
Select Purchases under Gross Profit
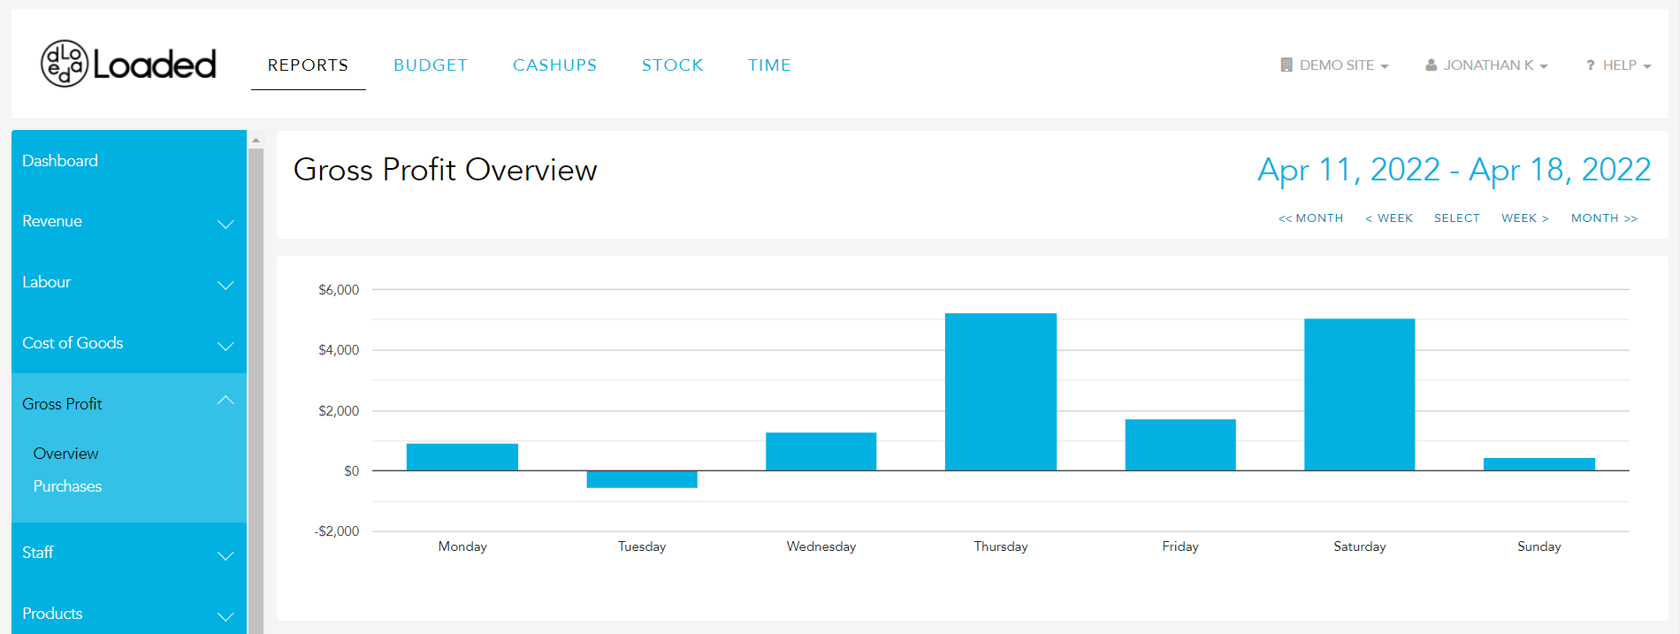[67, 486]
